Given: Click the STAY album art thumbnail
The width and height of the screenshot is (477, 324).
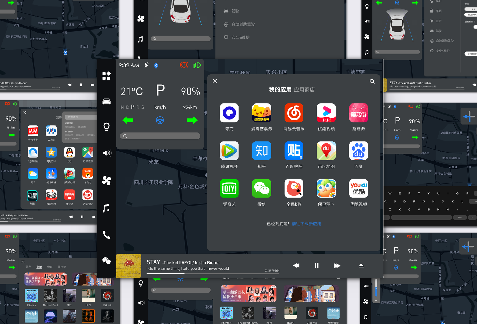Looking at the screenshot, I should pos(129,266).
